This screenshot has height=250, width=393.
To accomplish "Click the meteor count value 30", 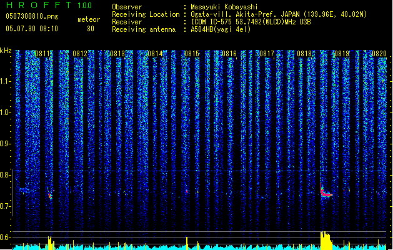I will tap(91, 29).
